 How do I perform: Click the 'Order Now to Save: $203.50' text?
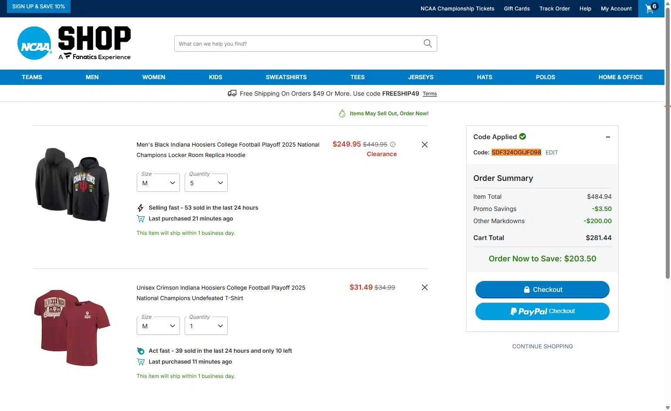click(542, 259)
